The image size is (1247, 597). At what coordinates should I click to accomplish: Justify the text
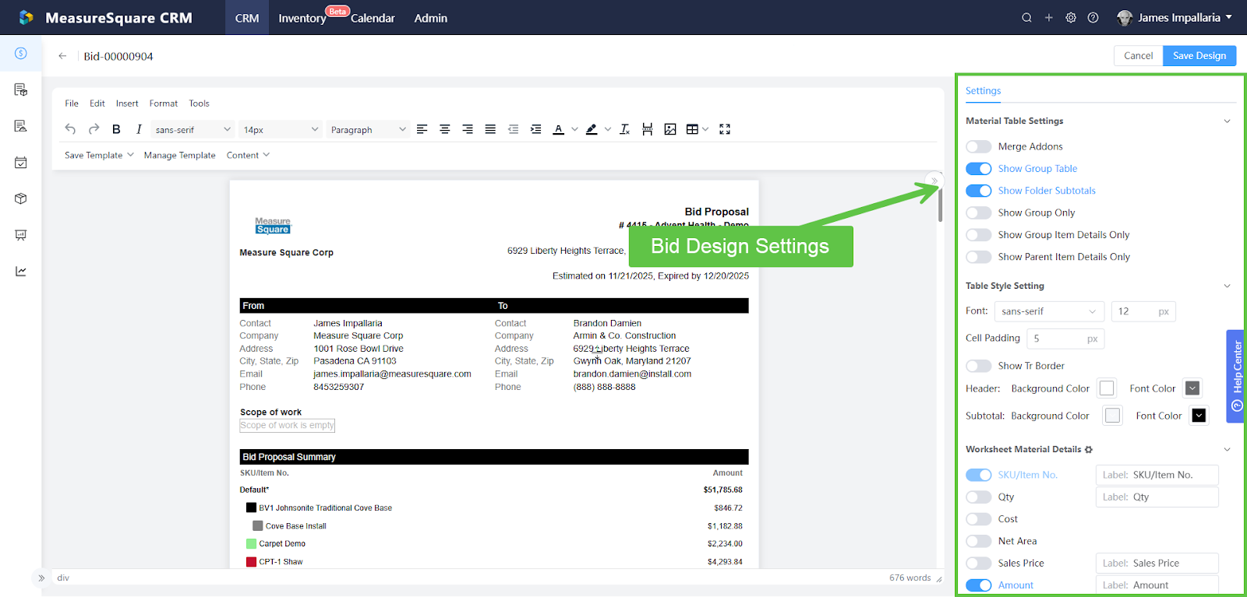490,129
